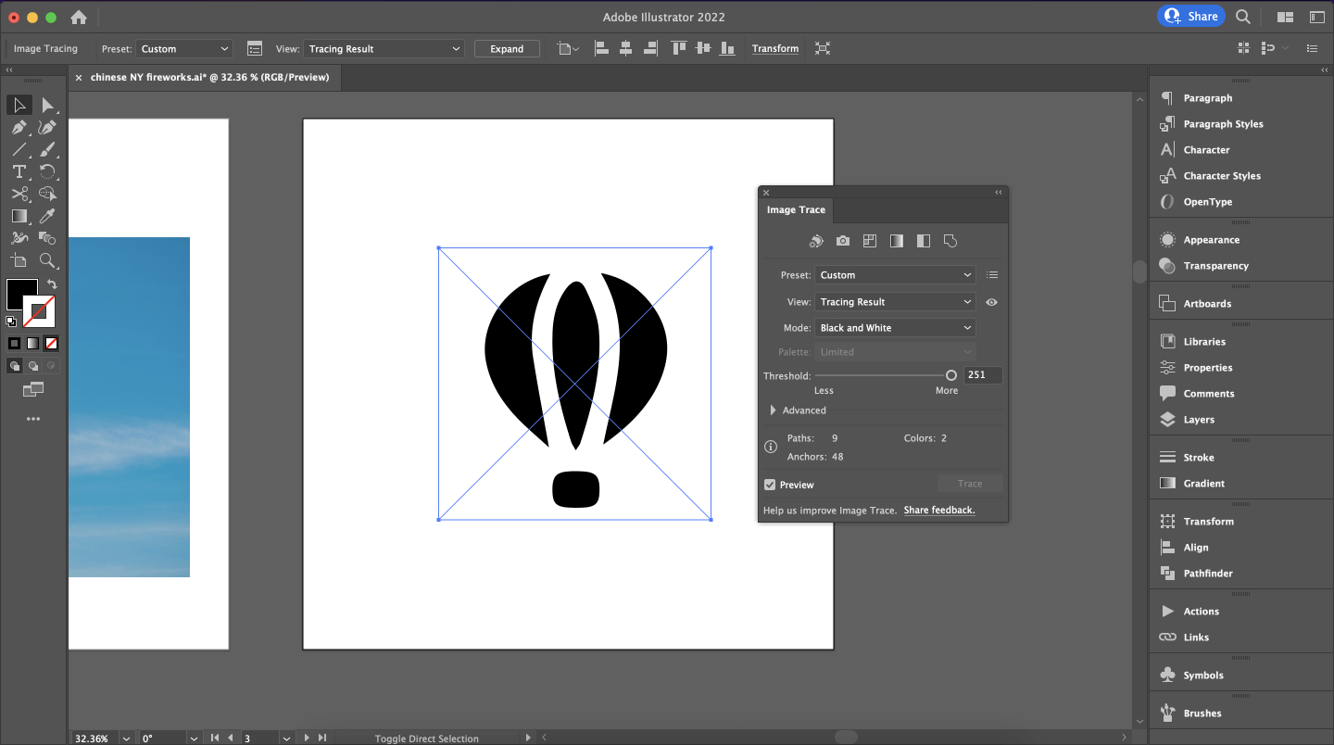
Task: Click the High Color camera preset icon
Action: (x=842, y=241)
